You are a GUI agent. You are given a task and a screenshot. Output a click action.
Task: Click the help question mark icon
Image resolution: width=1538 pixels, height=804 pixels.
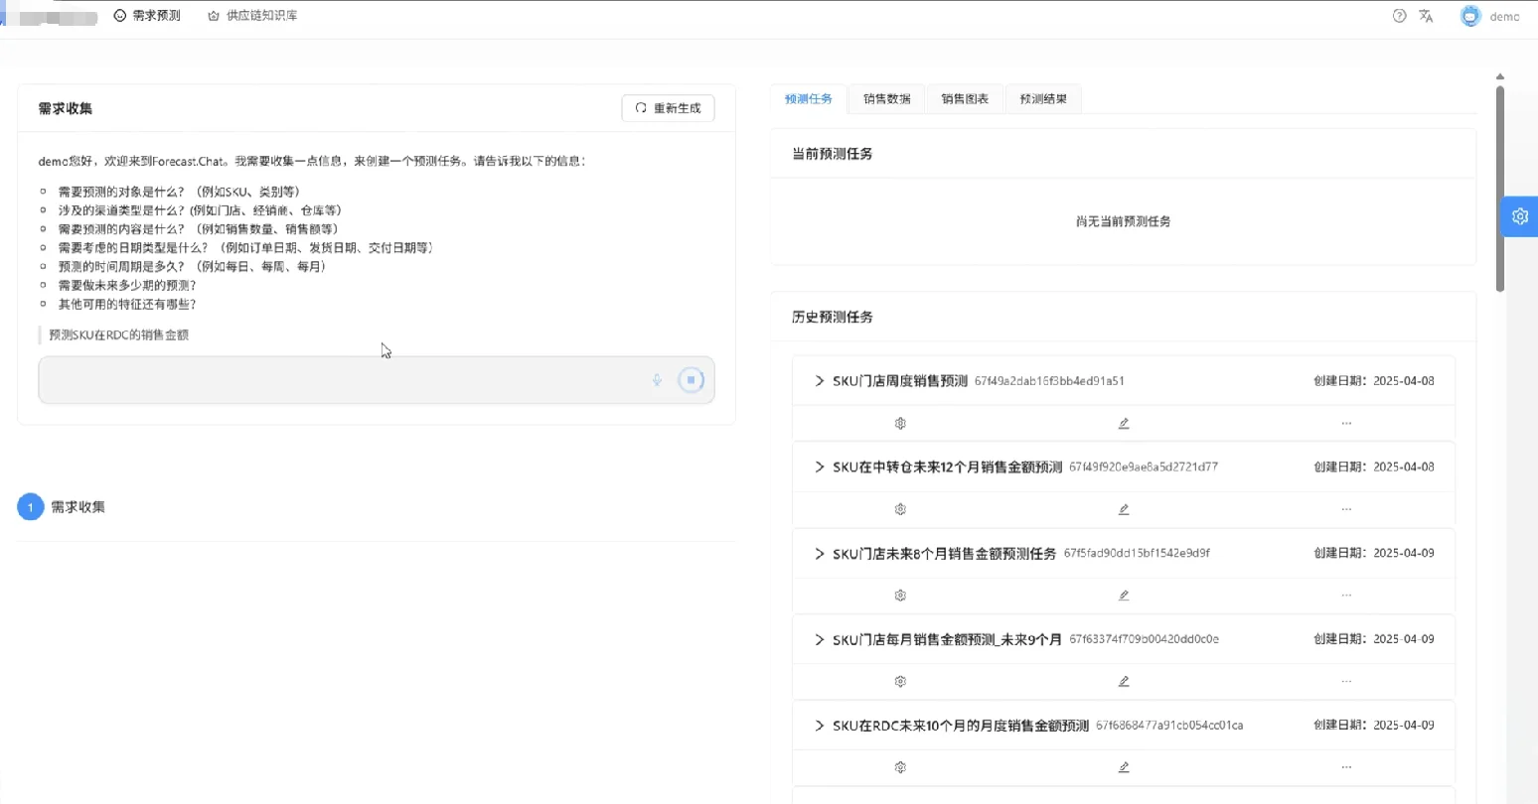(x=1400, y=15)
